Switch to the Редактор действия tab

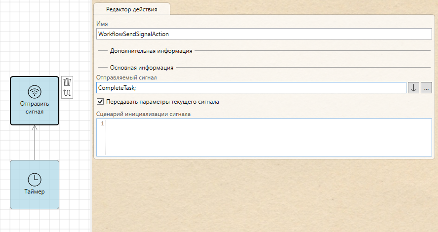pyautogui.click(x=131, y=9)
